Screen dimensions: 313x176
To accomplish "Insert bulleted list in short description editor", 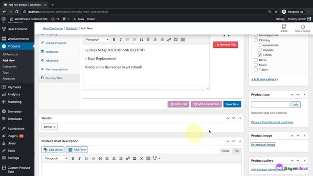I will pos(87,158).
